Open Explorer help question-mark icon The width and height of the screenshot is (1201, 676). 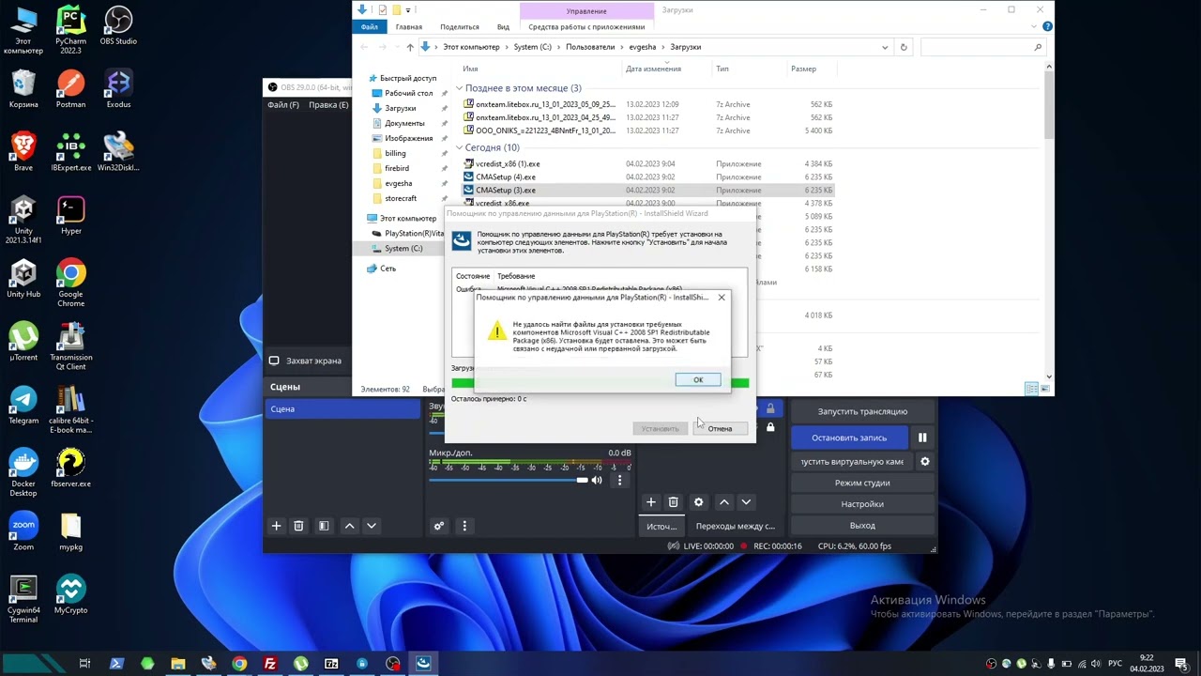(x=1048, y=26)
